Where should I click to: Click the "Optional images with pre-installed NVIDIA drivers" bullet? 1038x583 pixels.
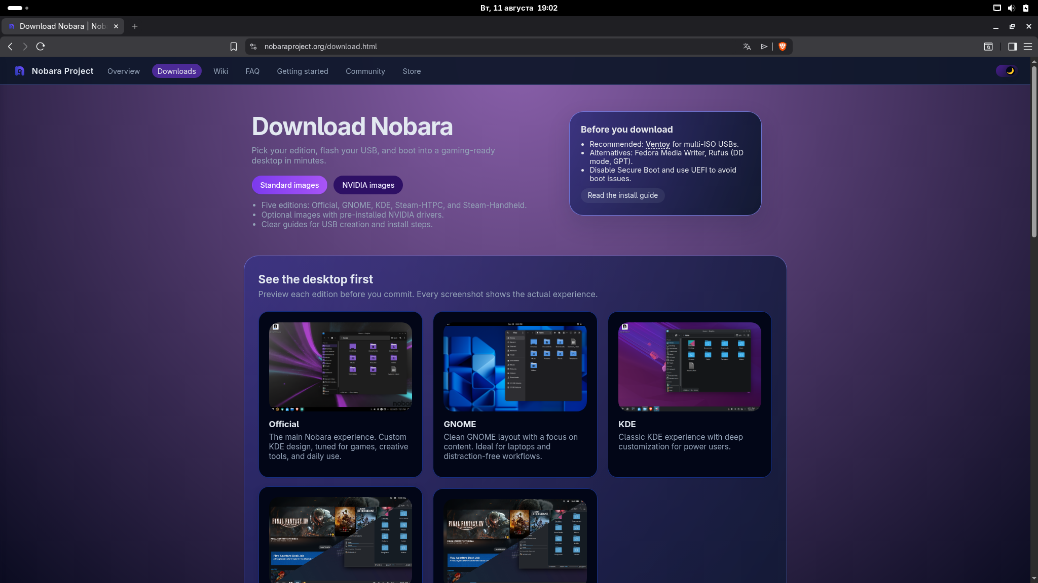(352, 215)
